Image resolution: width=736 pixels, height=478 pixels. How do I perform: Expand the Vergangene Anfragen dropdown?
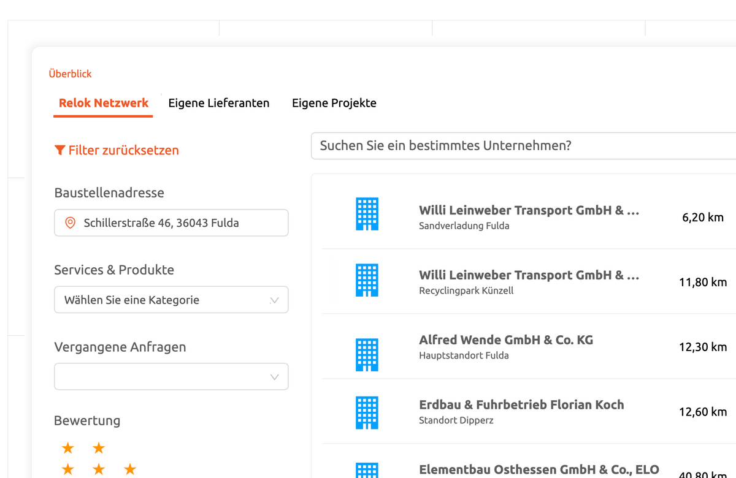[171, 377]
